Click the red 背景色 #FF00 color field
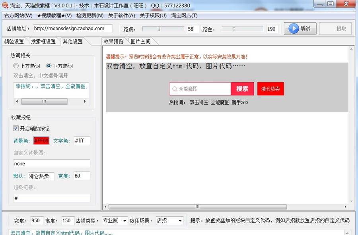 [x=41, y=141]
